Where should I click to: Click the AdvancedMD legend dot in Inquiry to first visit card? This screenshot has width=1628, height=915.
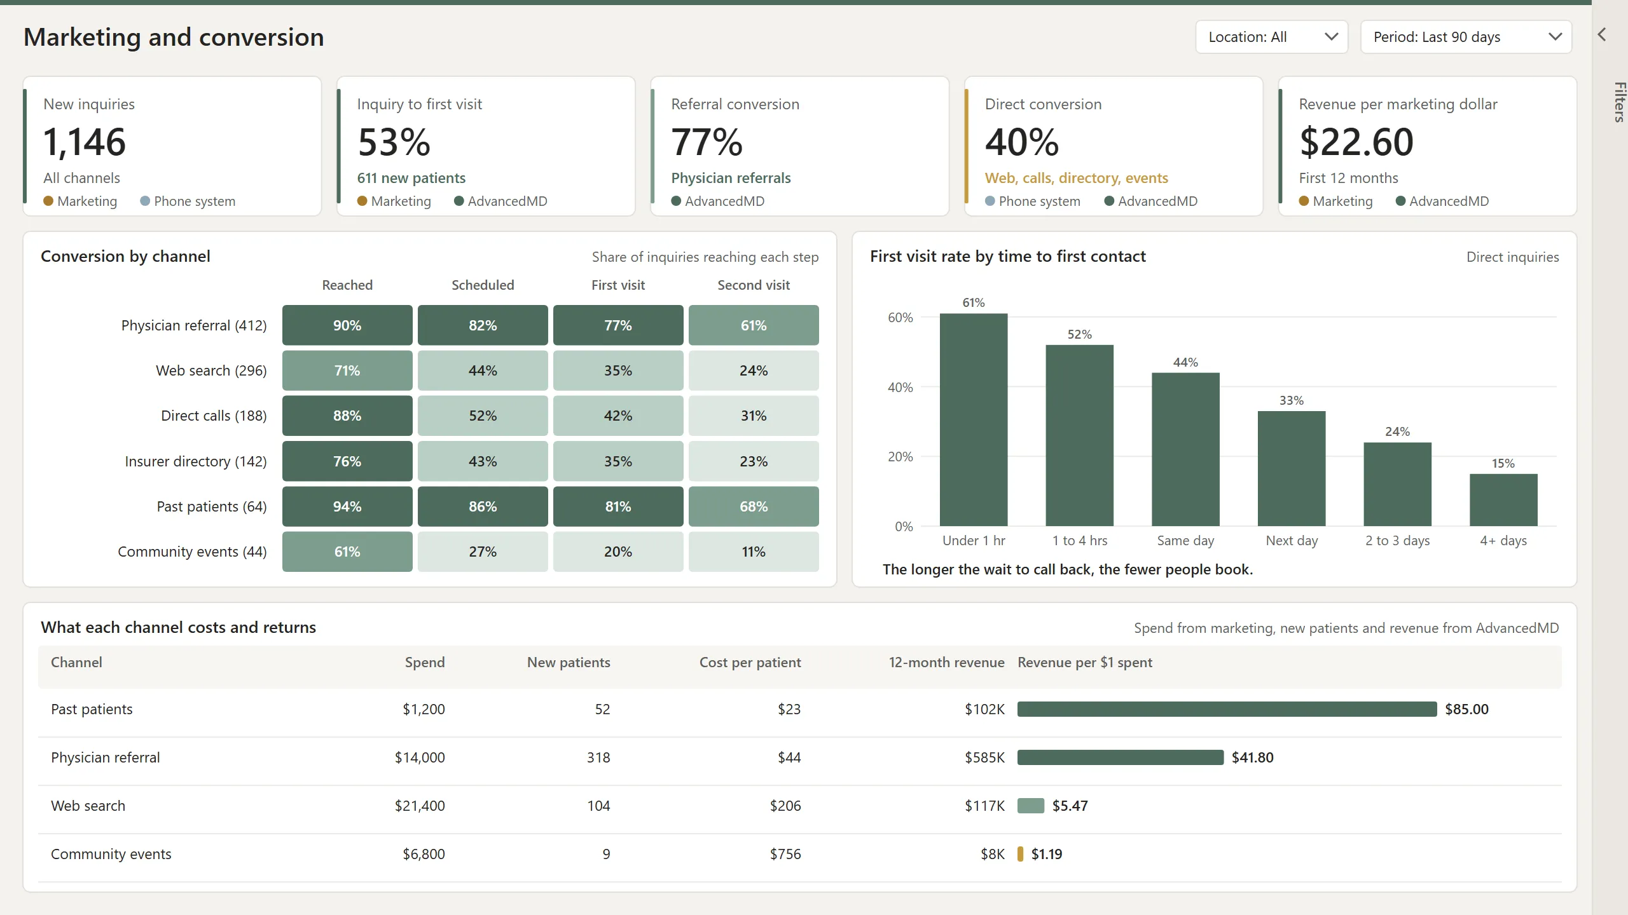click(459, 201)
